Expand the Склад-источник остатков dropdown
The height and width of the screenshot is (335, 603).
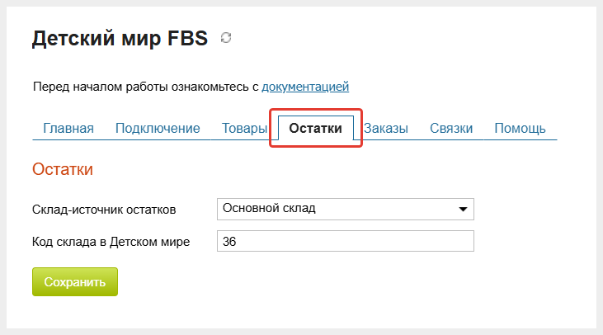coord(346,210)
